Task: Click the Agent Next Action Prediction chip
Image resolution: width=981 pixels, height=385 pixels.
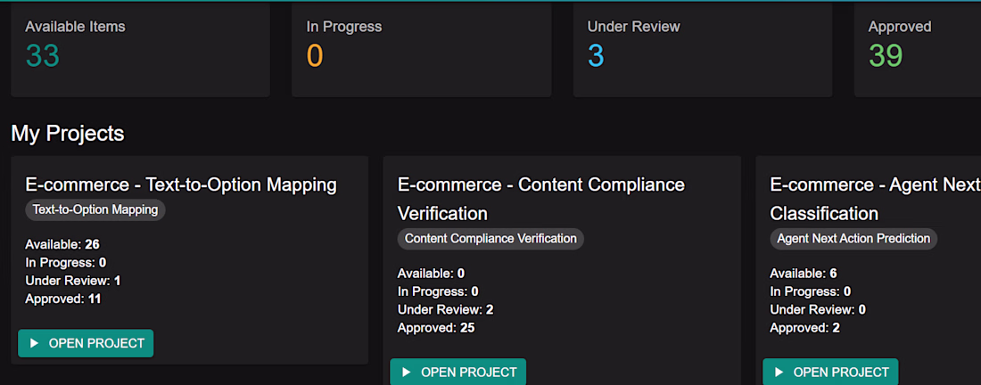Action: click(853, 239)
